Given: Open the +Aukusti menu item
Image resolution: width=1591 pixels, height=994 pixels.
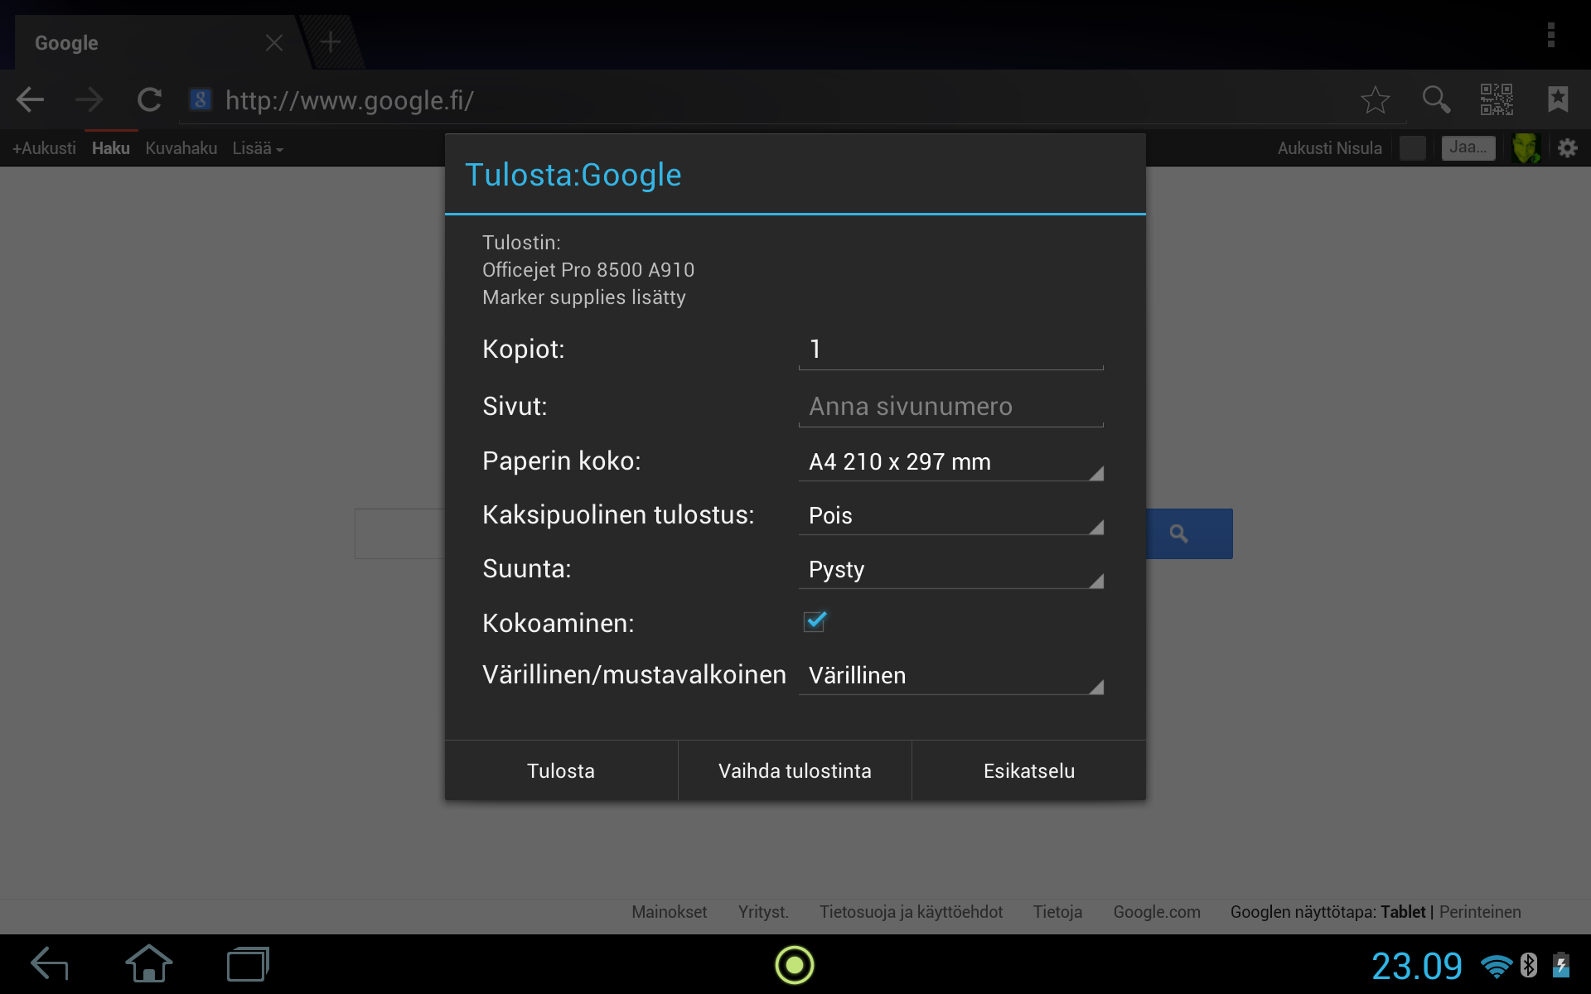Looking at the screenshot, I should click(x=44, y=148).
